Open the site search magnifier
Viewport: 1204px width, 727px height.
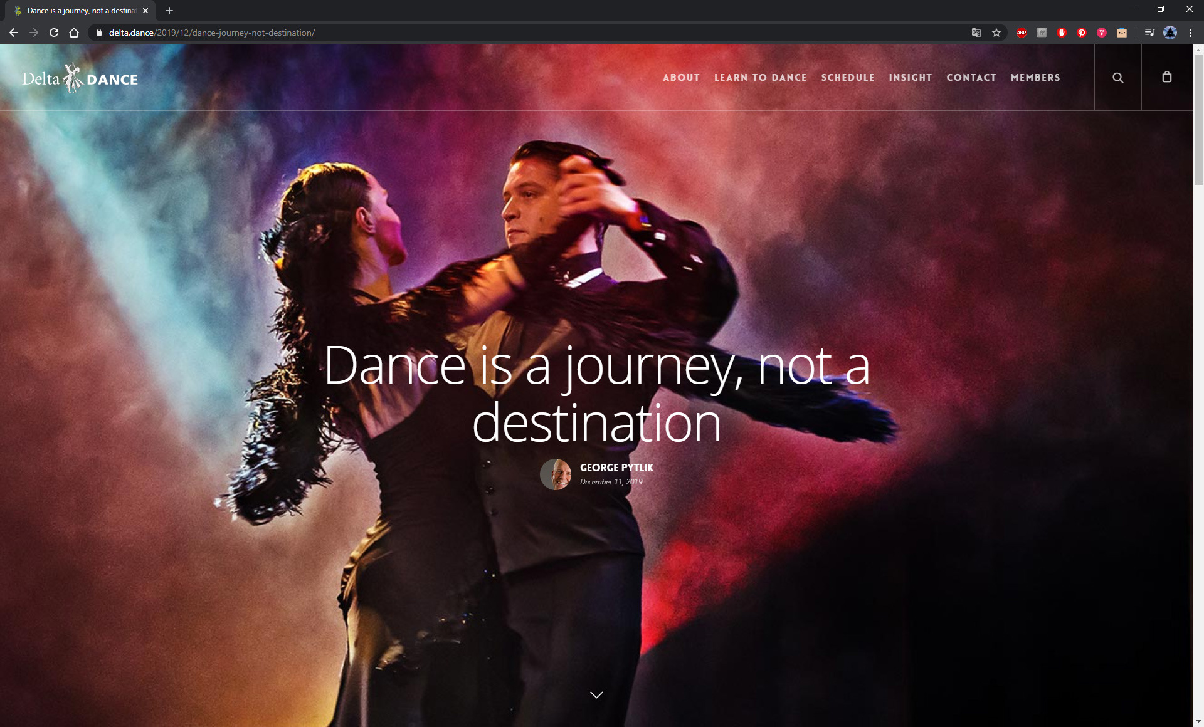pos(1117,78)
